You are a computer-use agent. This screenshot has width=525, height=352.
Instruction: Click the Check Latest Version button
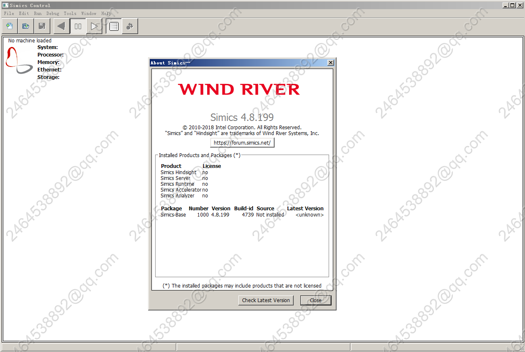(x=266, y=300)
